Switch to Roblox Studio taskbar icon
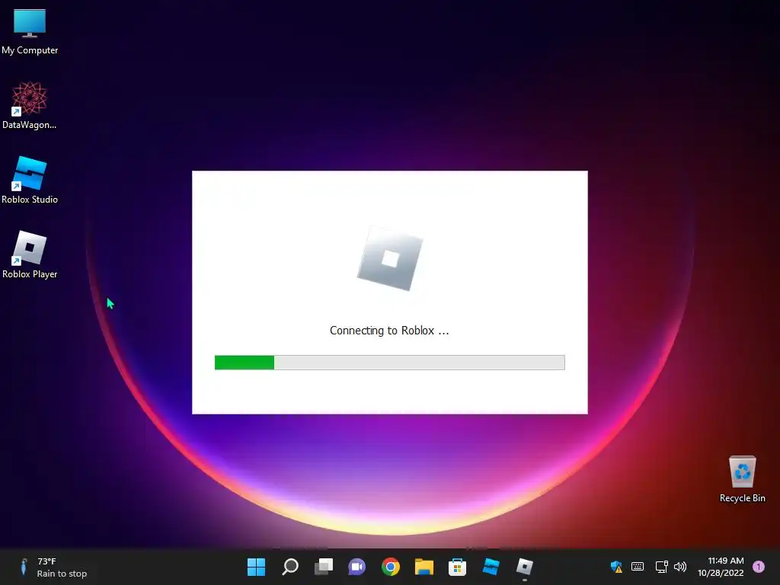 tap(491, 567)
